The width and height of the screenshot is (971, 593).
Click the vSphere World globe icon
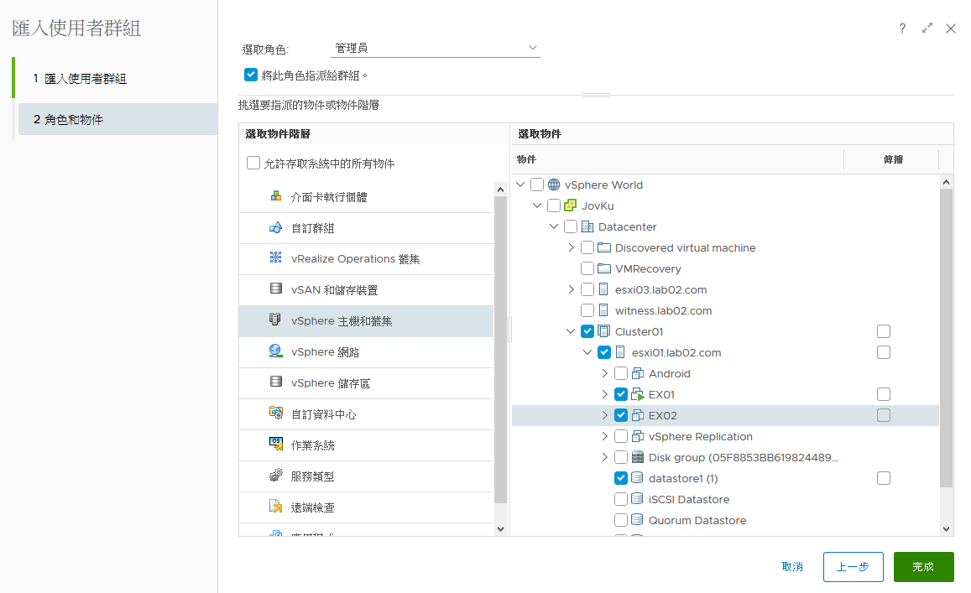coord(554,185)
